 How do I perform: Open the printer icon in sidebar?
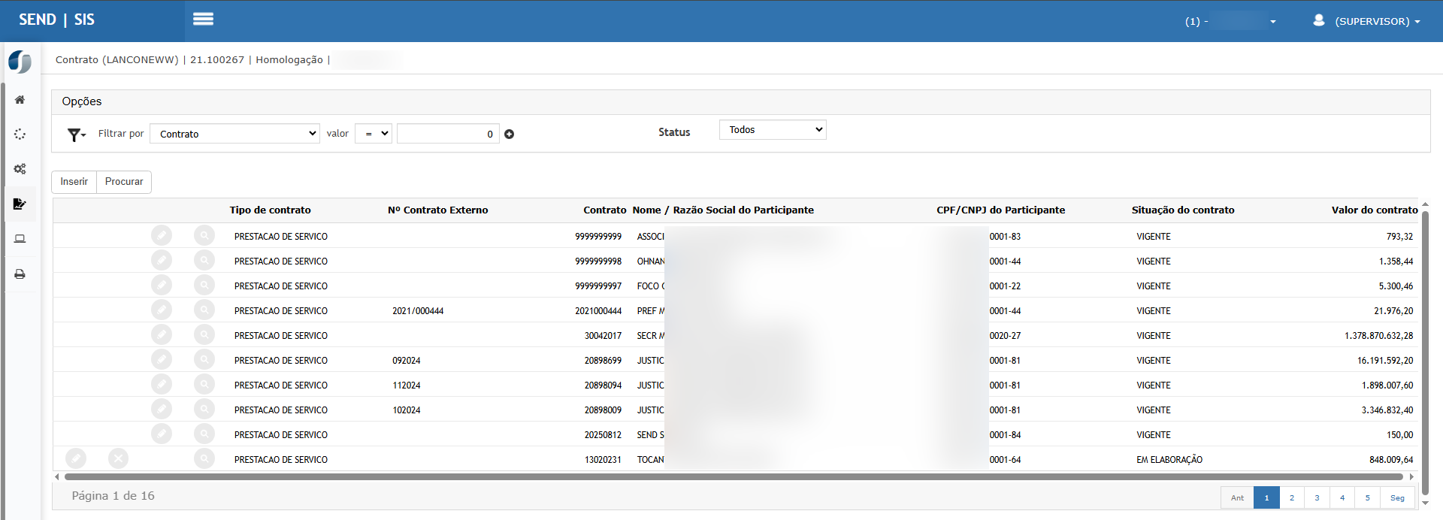[20, 274]
